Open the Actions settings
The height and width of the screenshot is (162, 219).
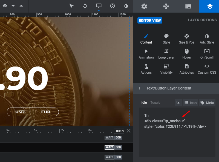click(146, 69)
